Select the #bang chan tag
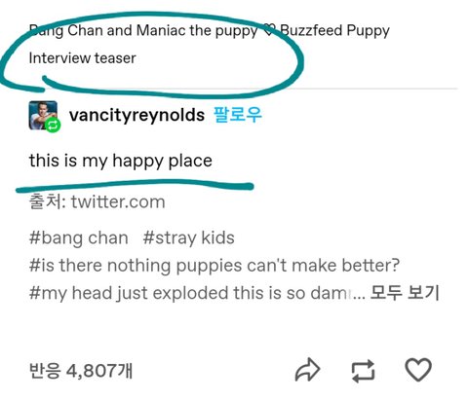 tap(79, 237)
